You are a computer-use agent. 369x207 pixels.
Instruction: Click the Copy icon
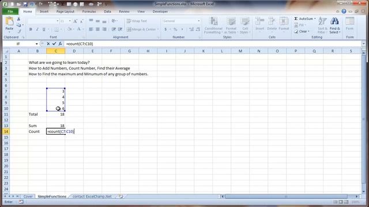(18, 25)
